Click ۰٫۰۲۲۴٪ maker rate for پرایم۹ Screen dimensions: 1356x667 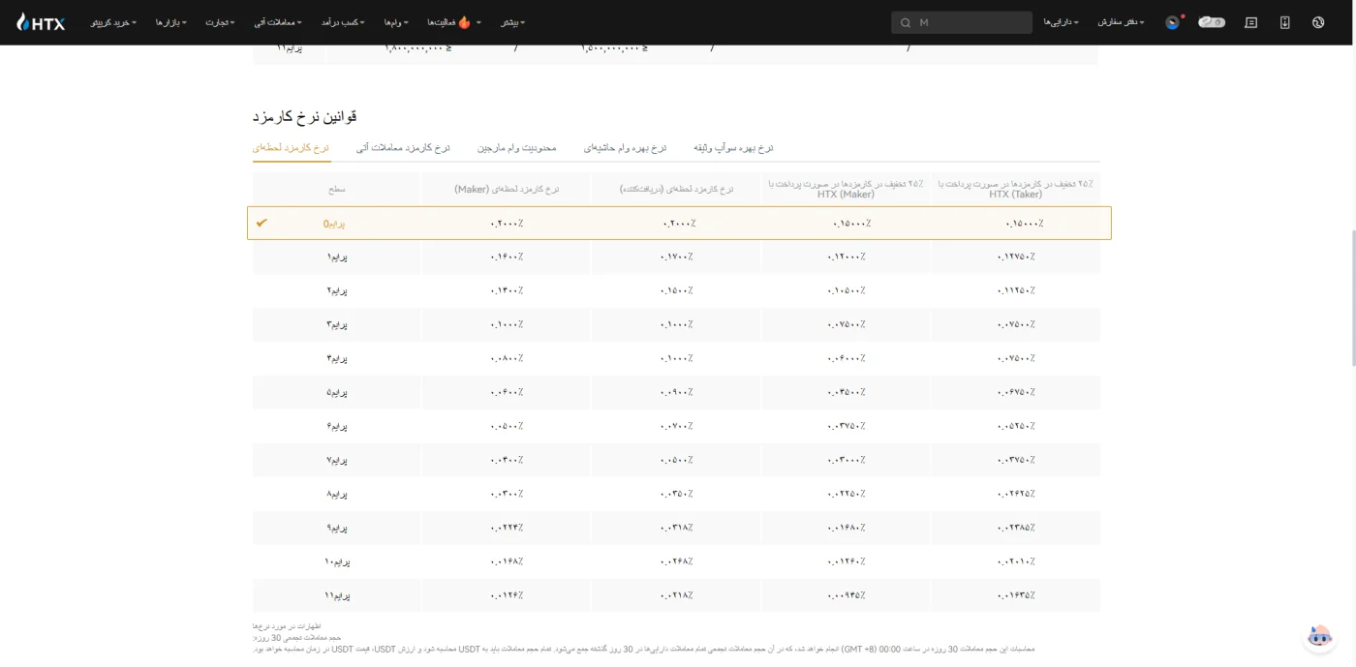click(507, 528)
